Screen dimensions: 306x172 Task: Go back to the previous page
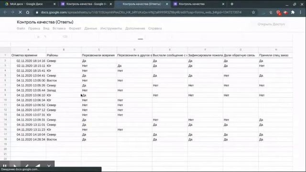coord(5,12)
